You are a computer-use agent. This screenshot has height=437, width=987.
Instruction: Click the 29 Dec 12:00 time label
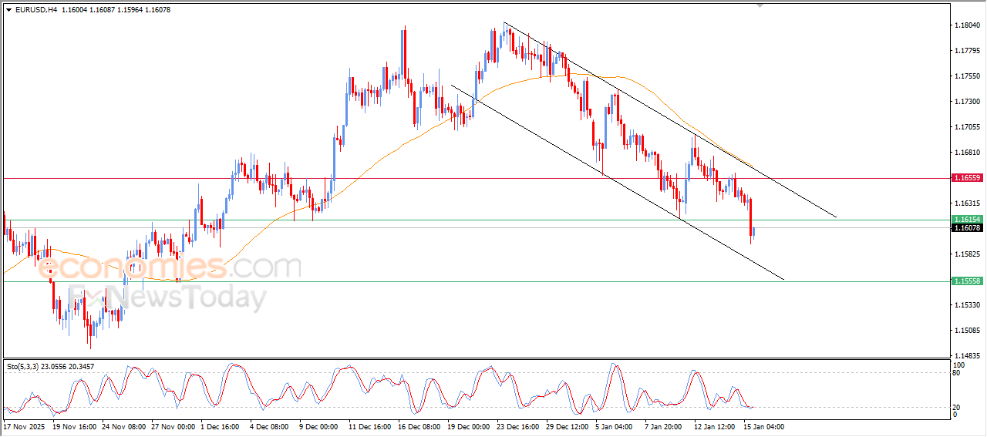tap(568, 426)
